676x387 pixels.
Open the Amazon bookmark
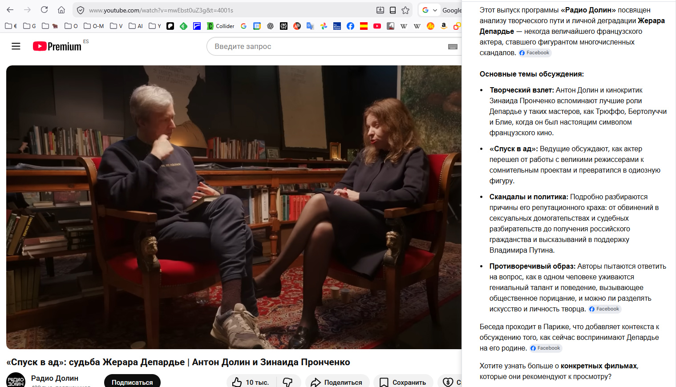pos(444,26)
